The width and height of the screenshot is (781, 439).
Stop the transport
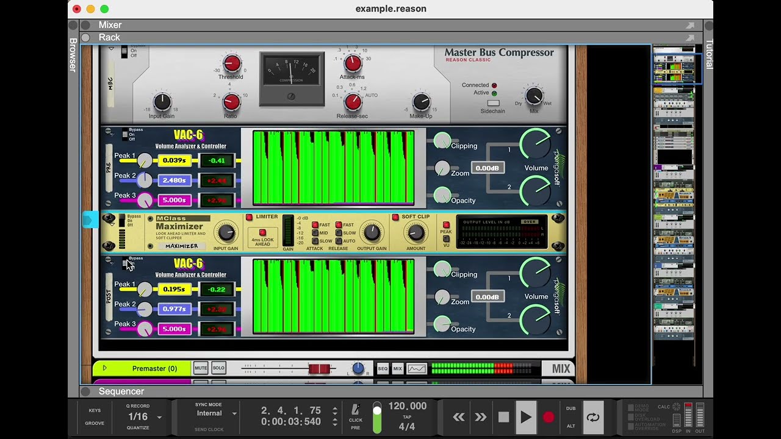[503, 417]
